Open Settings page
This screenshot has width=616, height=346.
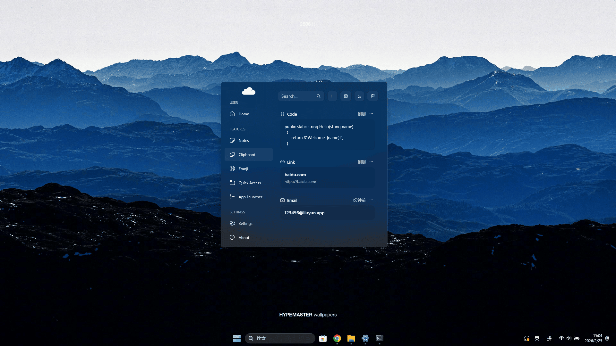click(245, 224)
